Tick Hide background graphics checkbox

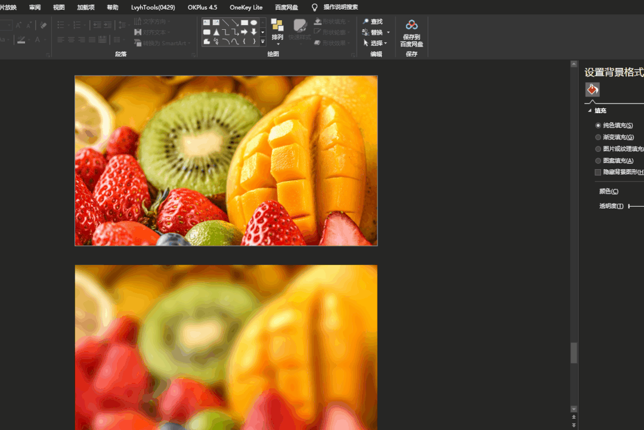click(598, 172)
